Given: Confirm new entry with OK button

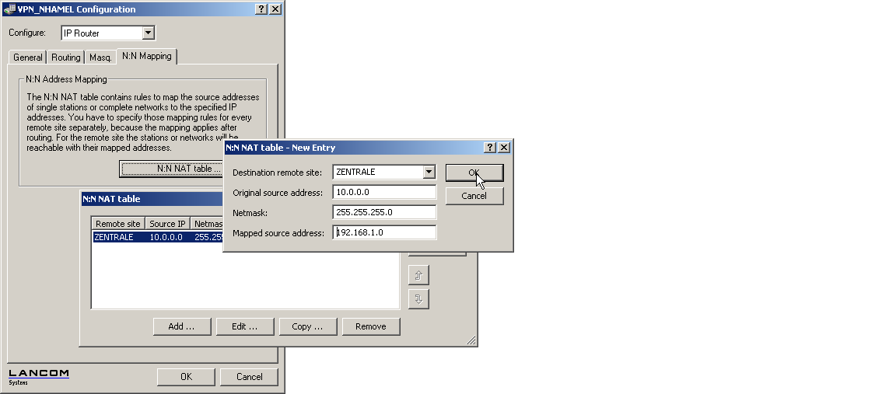Looking at the screenshot, I should pos(474,173).
